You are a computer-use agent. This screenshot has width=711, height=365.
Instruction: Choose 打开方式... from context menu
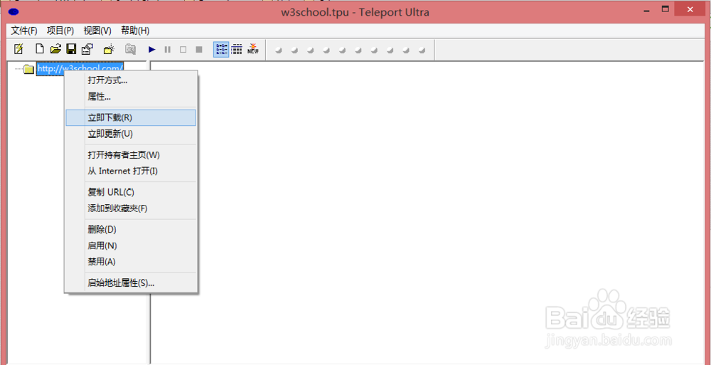(131, 81)
